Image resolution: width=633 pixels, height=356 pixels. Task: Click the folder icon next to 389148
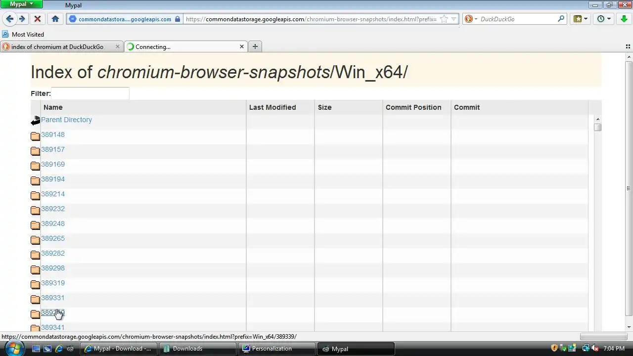36,136
